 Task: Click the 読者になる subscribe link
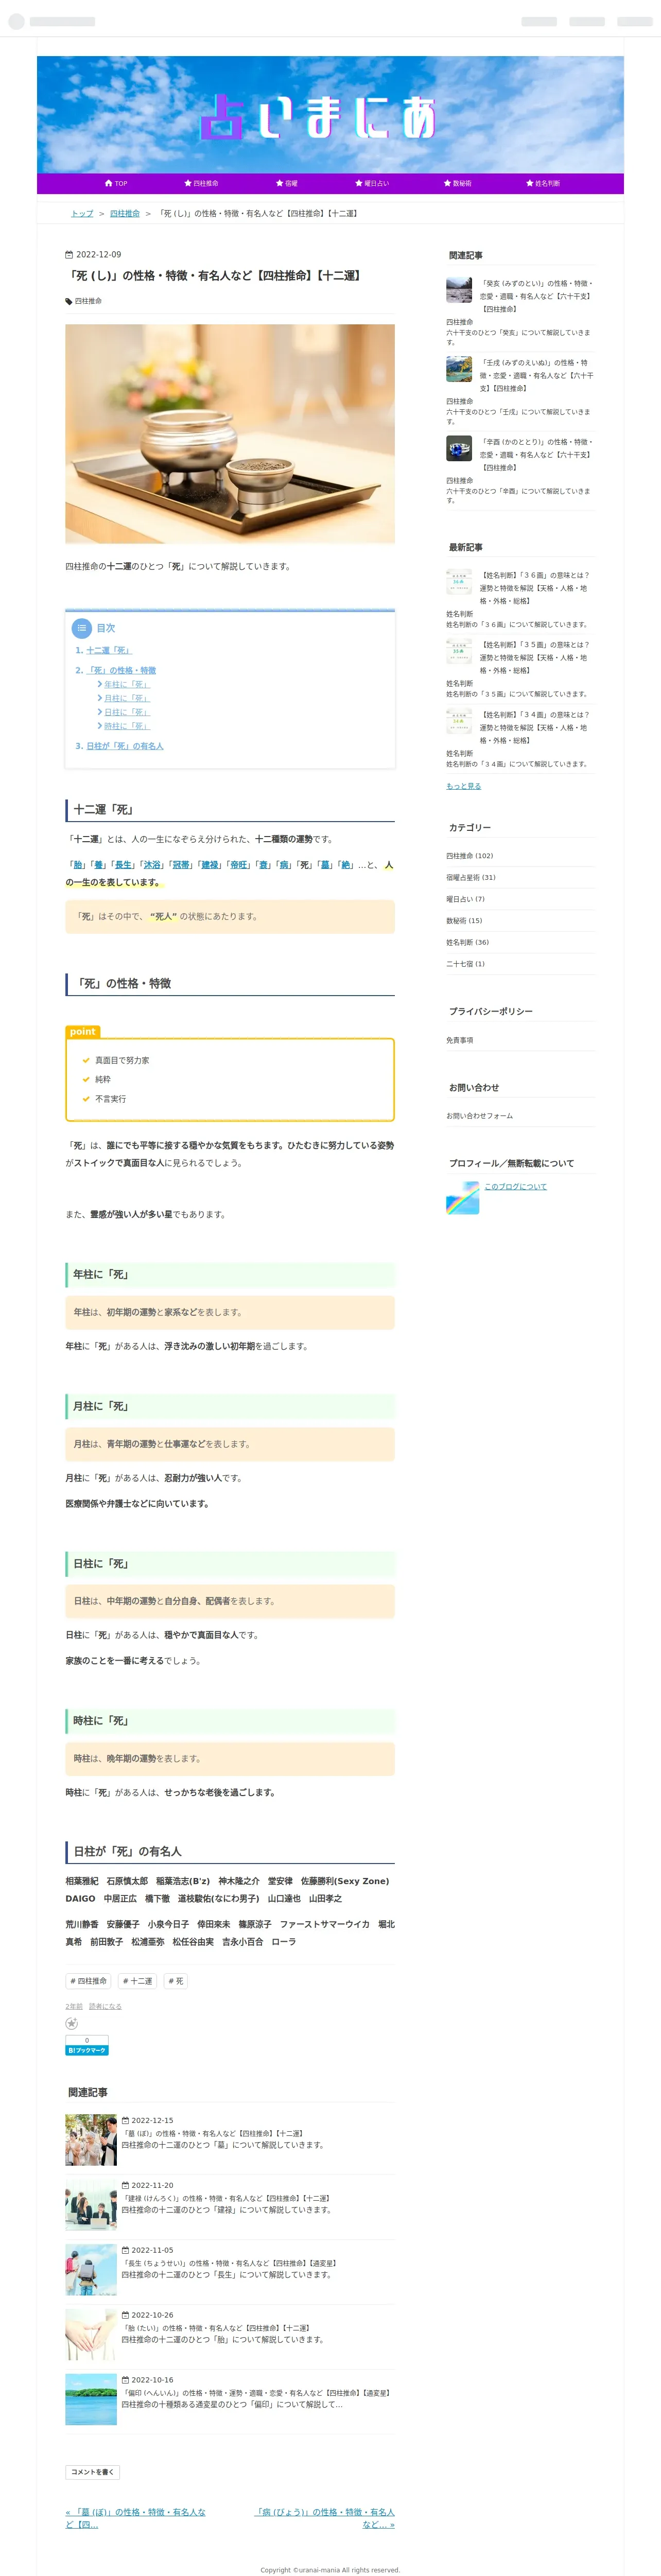coord(105,2006)
